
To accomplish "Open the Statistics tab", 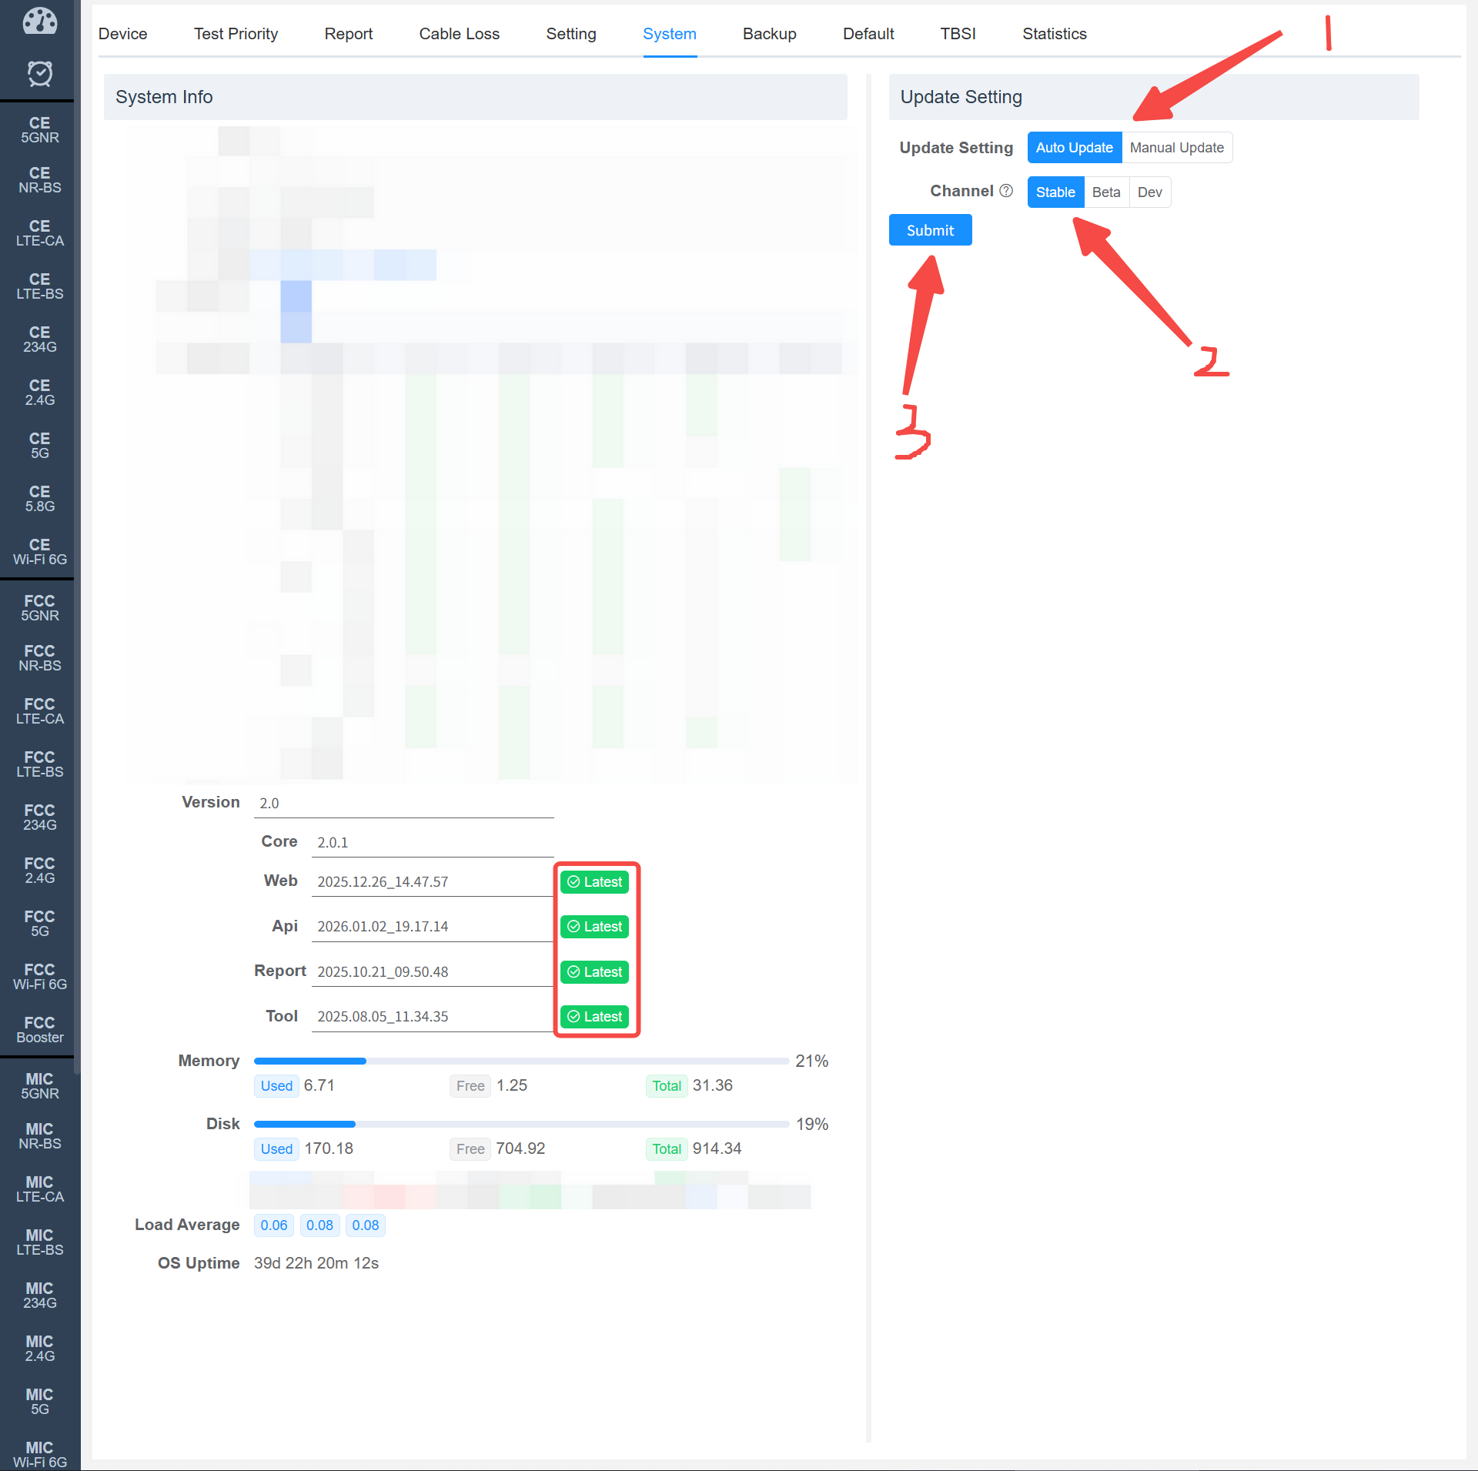I will pyautogui.click(x=1054, y=34).
